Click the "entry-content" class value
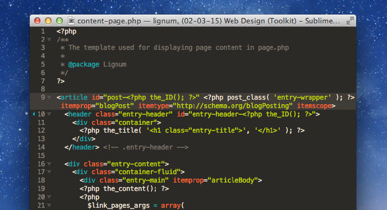 coord(136,164)
